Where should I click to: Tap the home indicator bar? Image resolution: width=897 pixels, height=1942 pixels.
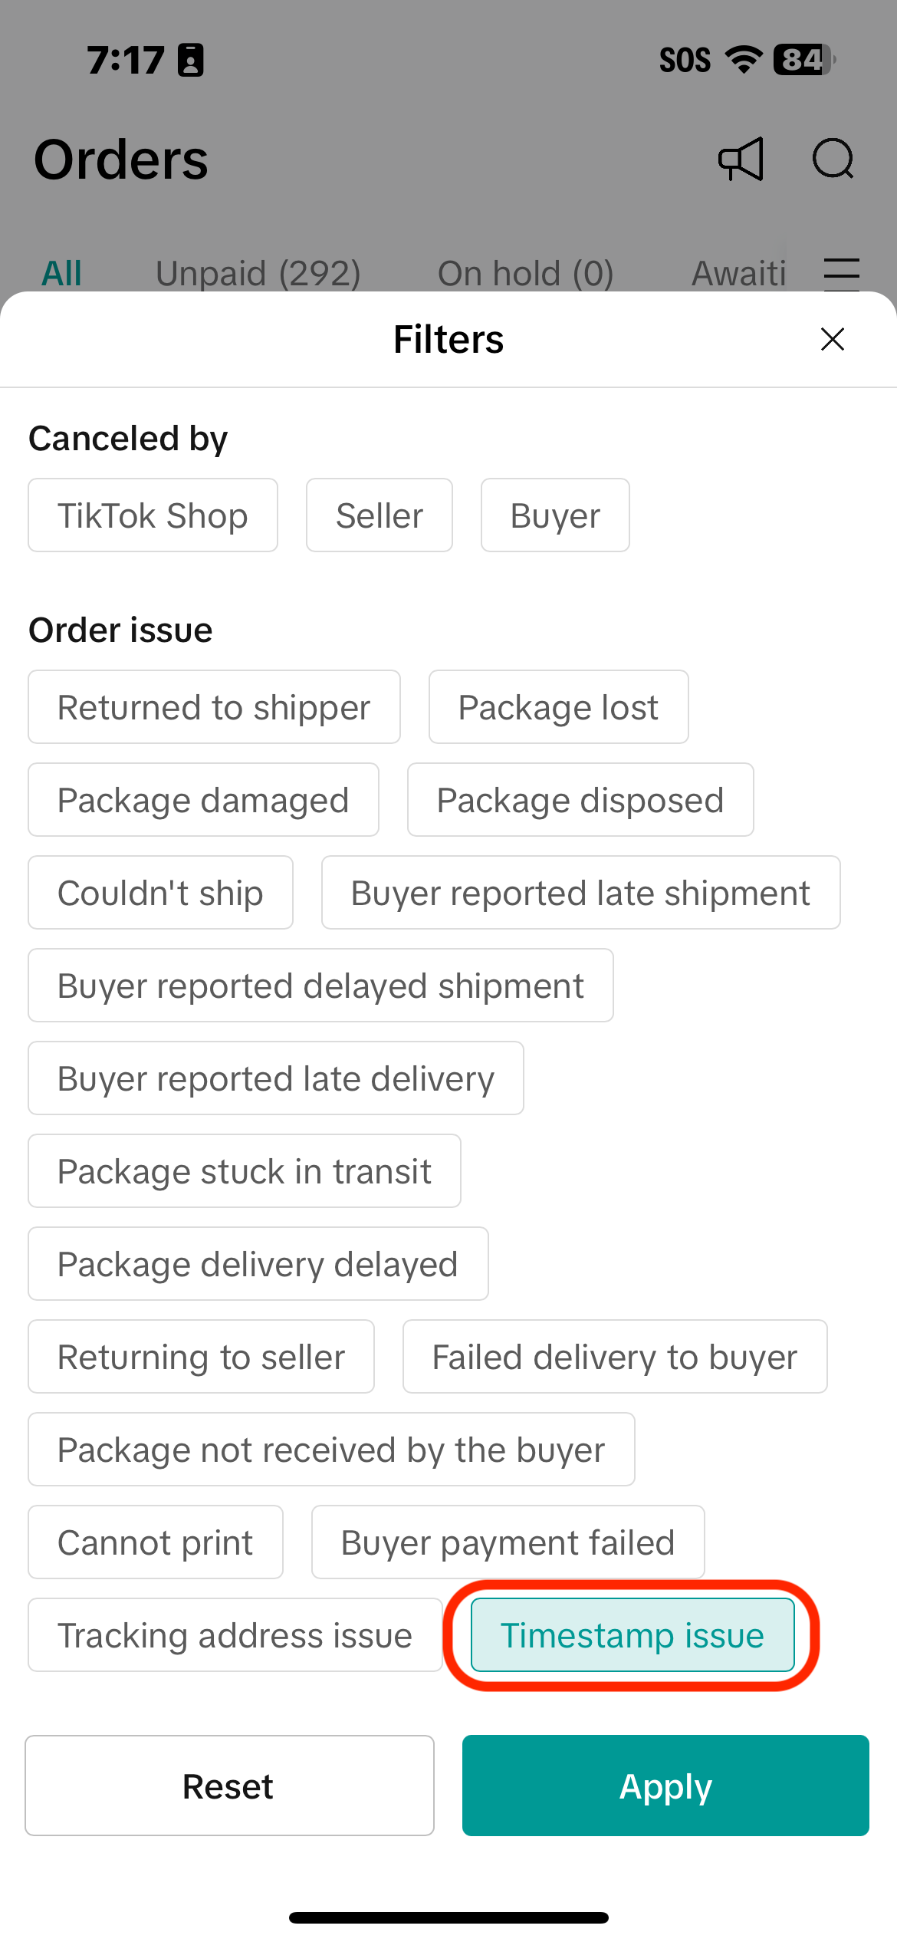[x=449, y=1917]
